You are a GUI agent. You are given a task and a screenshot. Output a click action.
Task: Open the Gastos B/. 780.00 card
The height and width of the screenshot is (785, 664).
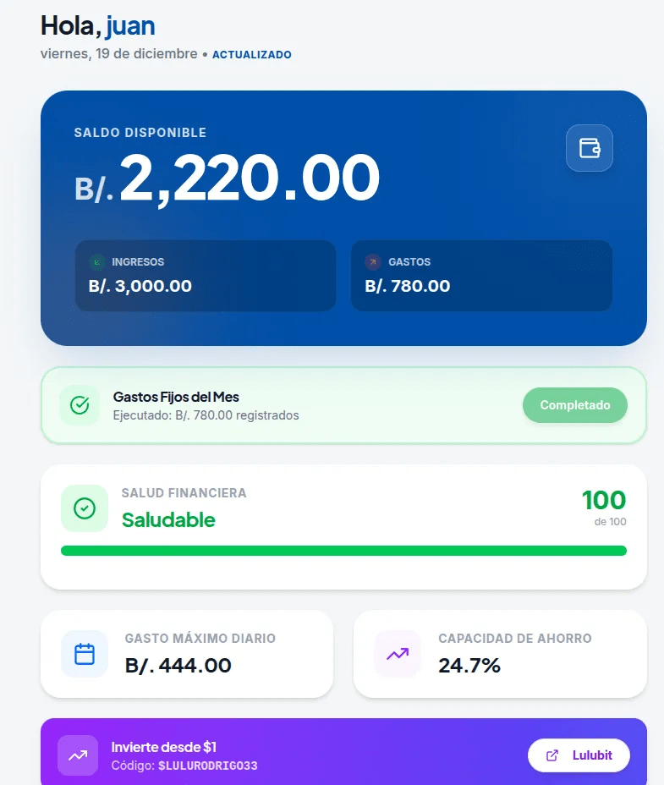(x=482, y=276)
